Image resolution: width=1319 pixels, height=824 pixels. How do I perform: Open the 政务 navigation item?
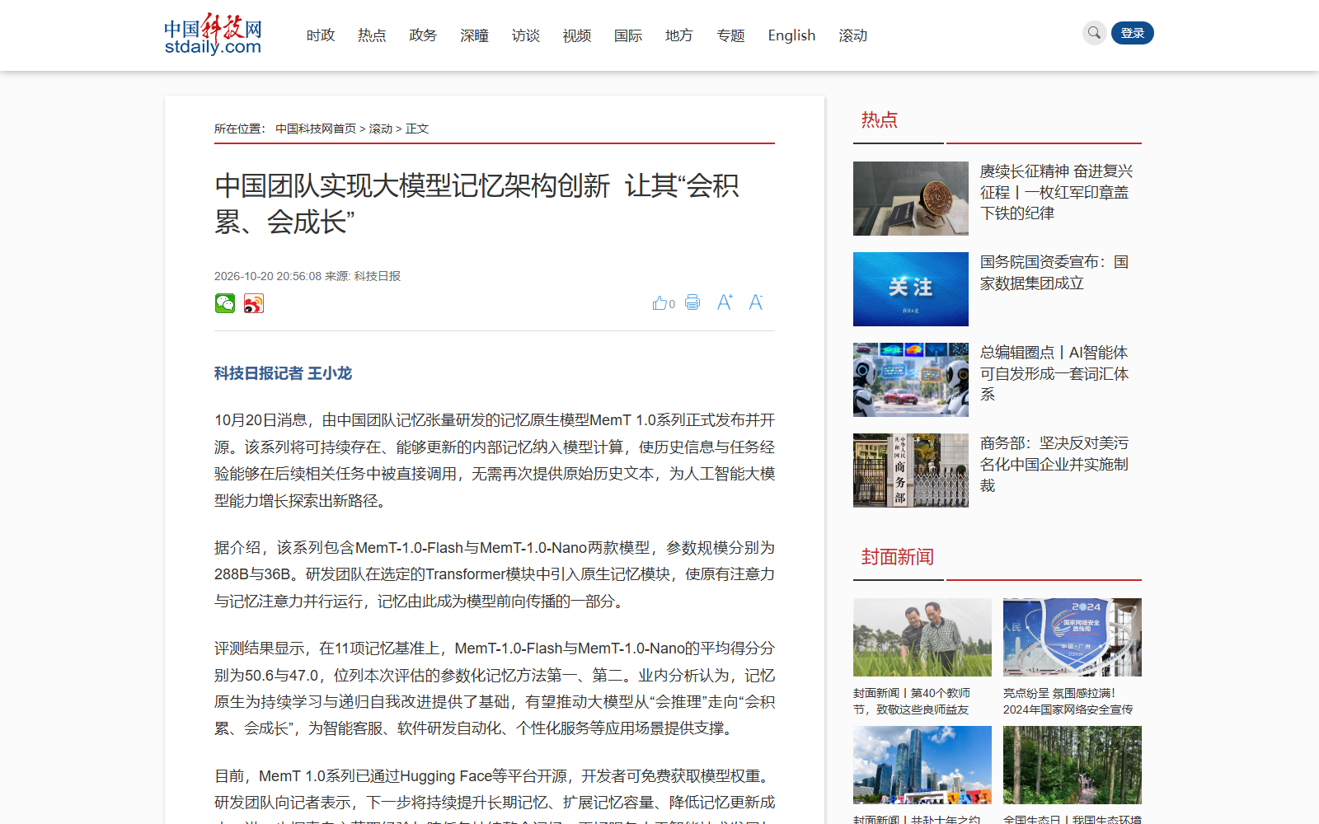423,35
